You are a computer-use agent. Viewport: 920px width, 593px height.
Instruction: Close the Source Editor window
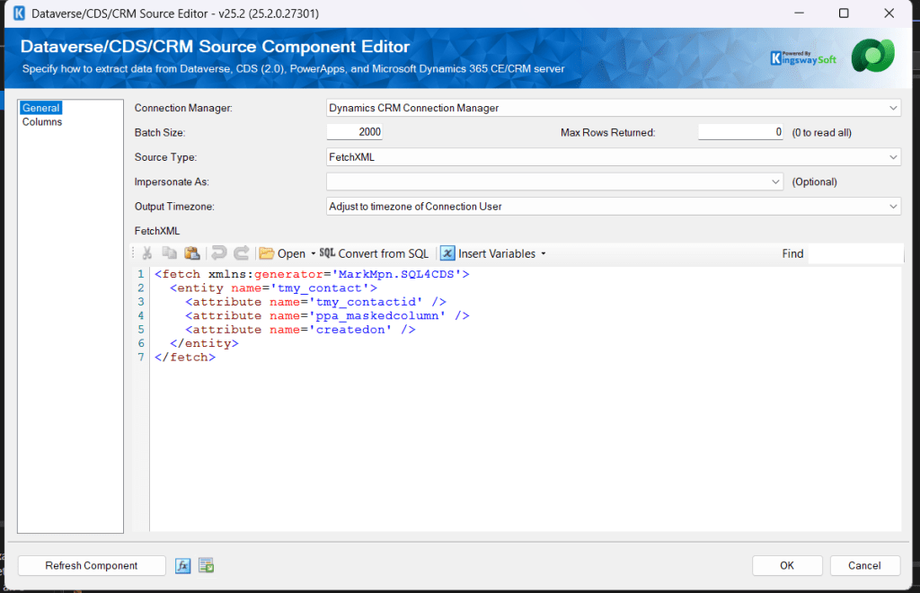pyautogui.click(x=889, y=13)
